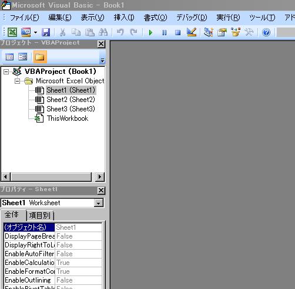Click the Save workbook floppy icon

[46, 32]
